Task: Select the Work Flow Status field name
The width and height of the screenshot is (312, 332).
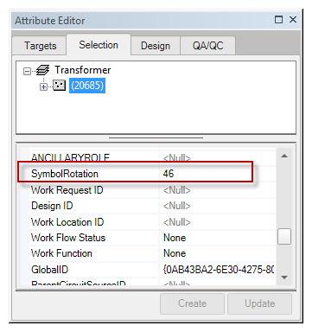Action: [x=68, y=238]
